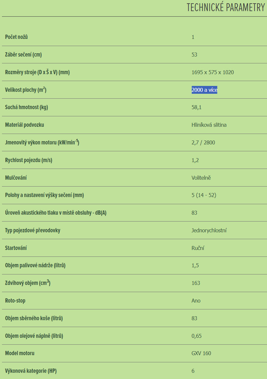Click the 'Rychlost pojezdu (m/s)' label
Screen dimensions: 267x379
tap(29, 160)
